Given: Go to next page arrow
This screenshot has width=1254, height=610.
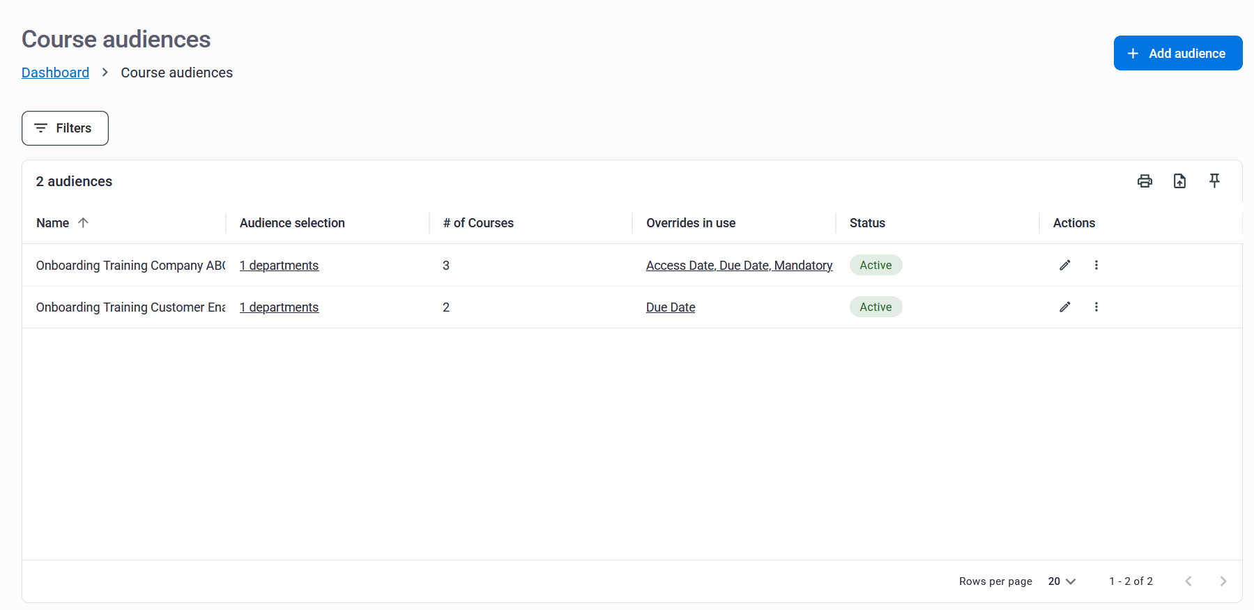Looking at the screenshot, I should click(x=1223, y=581).
